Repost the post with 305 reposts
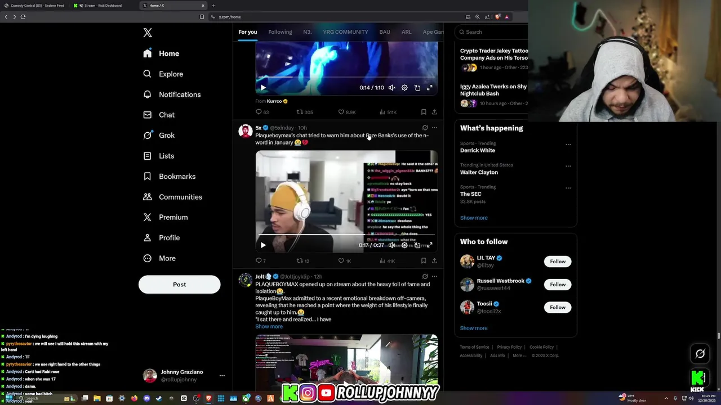This screenshot has height=405, width=721. [x=305, y=112]
